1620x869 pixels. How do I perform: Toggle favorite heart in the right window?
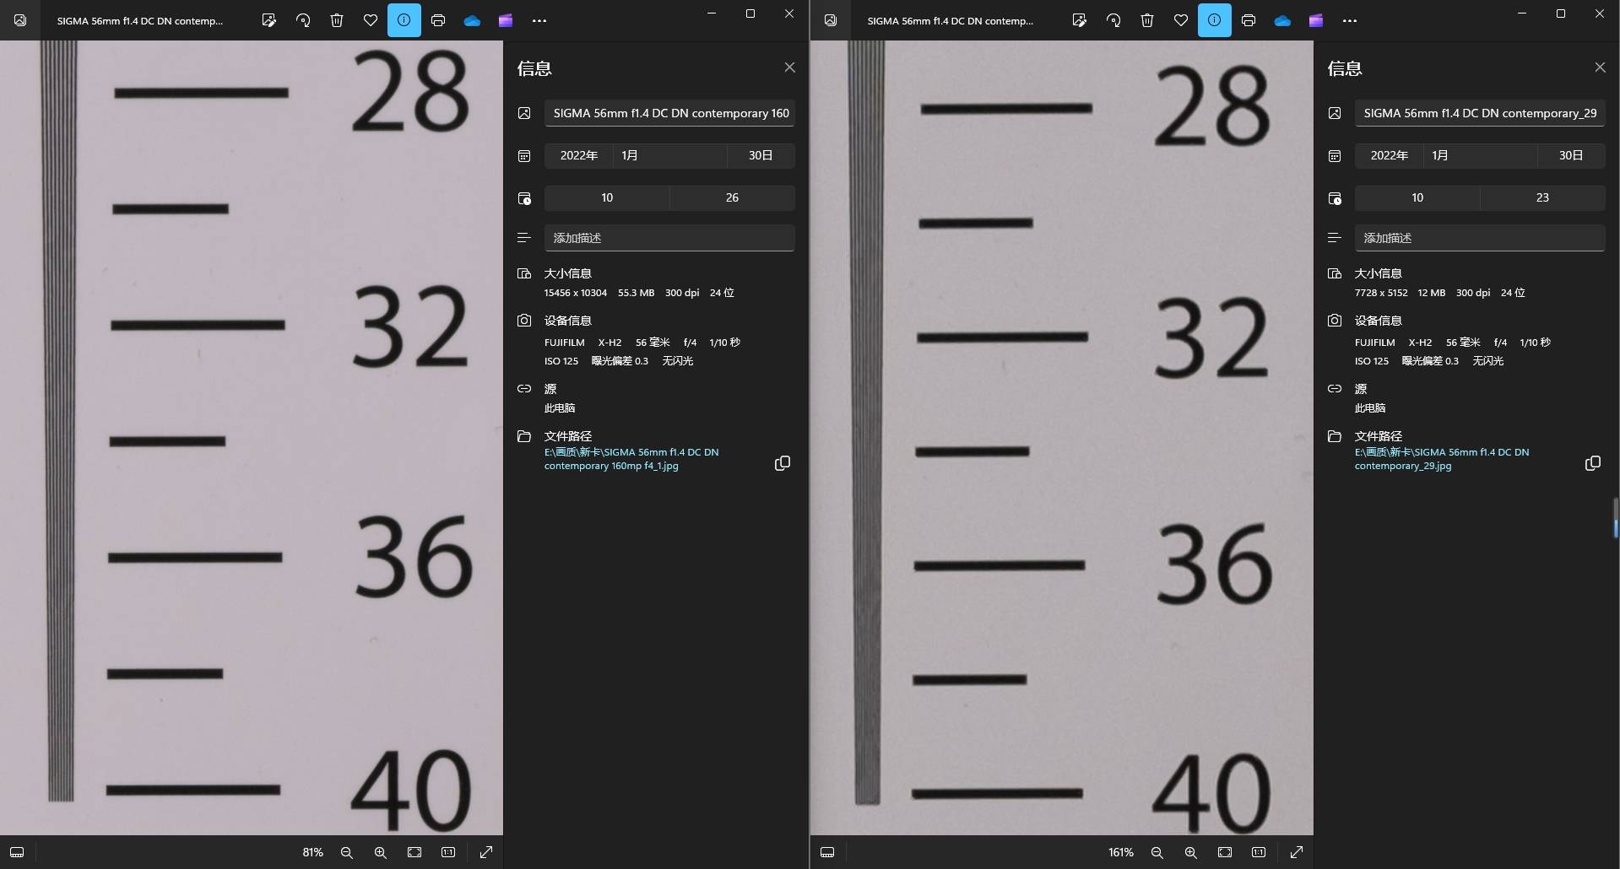coord(1181,20)
